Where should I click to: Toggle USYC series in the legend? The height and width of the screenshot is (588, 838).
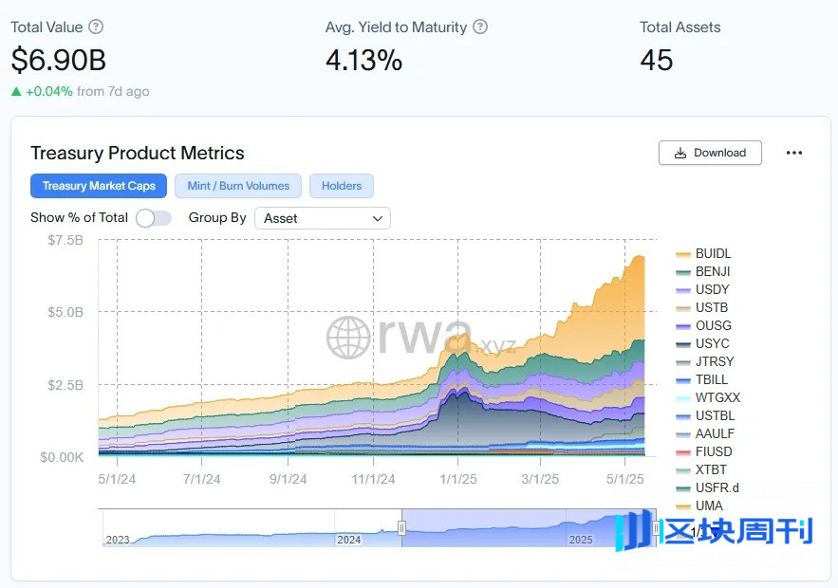(x=703, y=344)
